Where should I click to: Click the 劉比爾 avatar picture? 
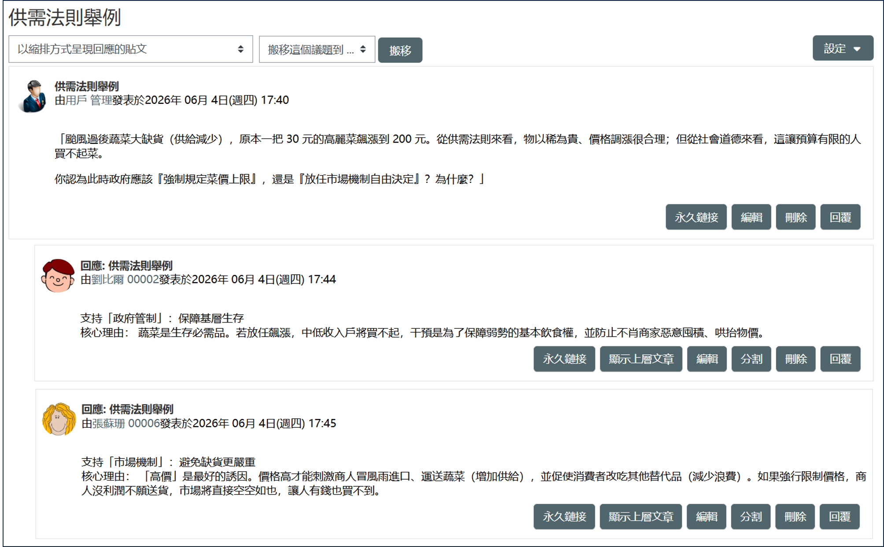coord(58,275)
